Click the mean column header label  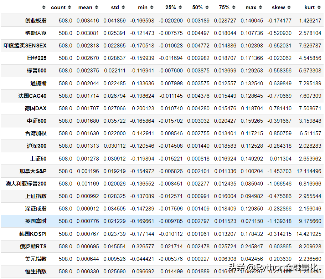coord(85,7)
